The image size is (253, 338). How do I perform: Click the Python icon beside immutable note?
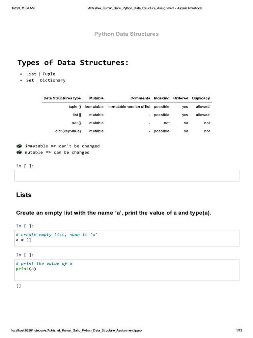point(19,146)
